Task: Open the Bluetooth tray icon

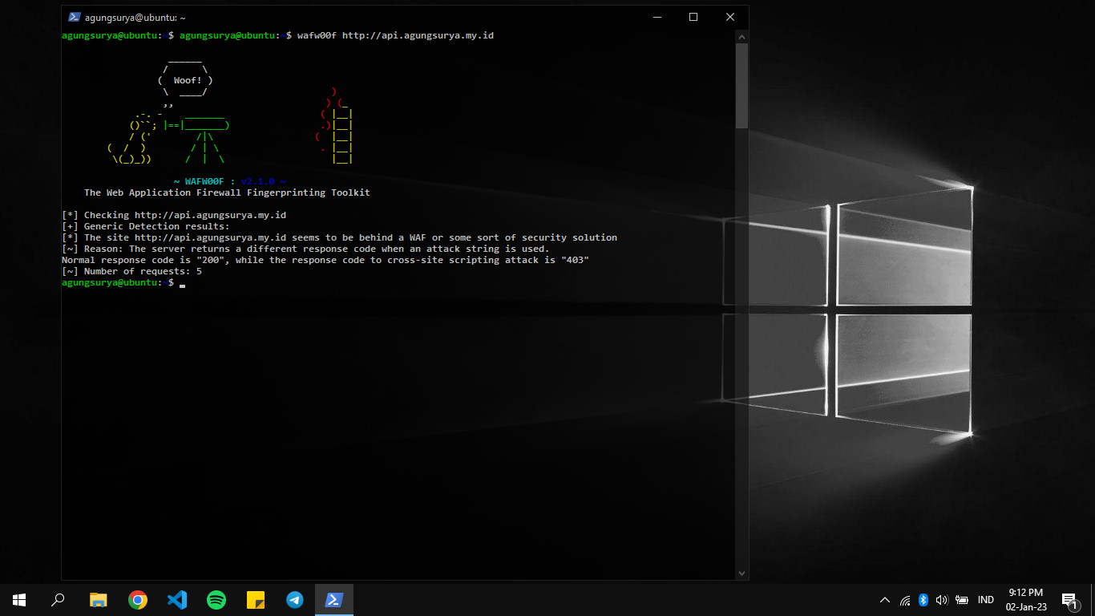Action: tap(923, 600)
